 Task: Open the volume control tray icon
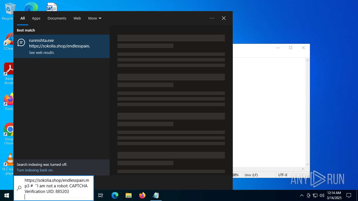[x=322, y=195]
